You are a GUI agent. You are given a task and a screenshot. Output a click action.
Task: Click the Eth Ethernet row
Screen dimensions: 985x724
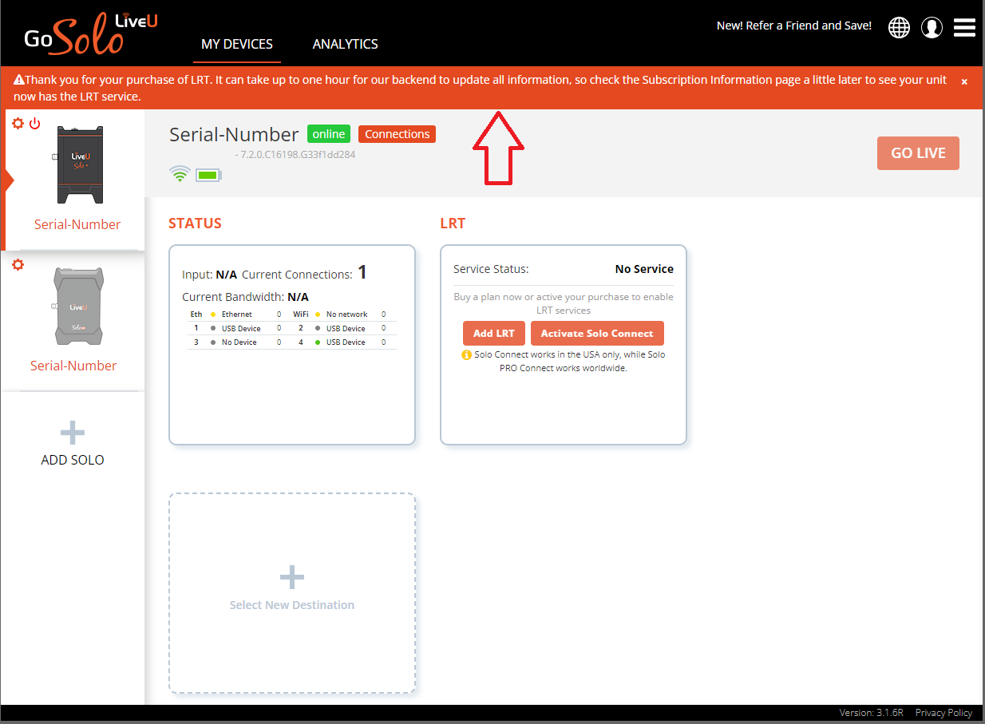236,315
